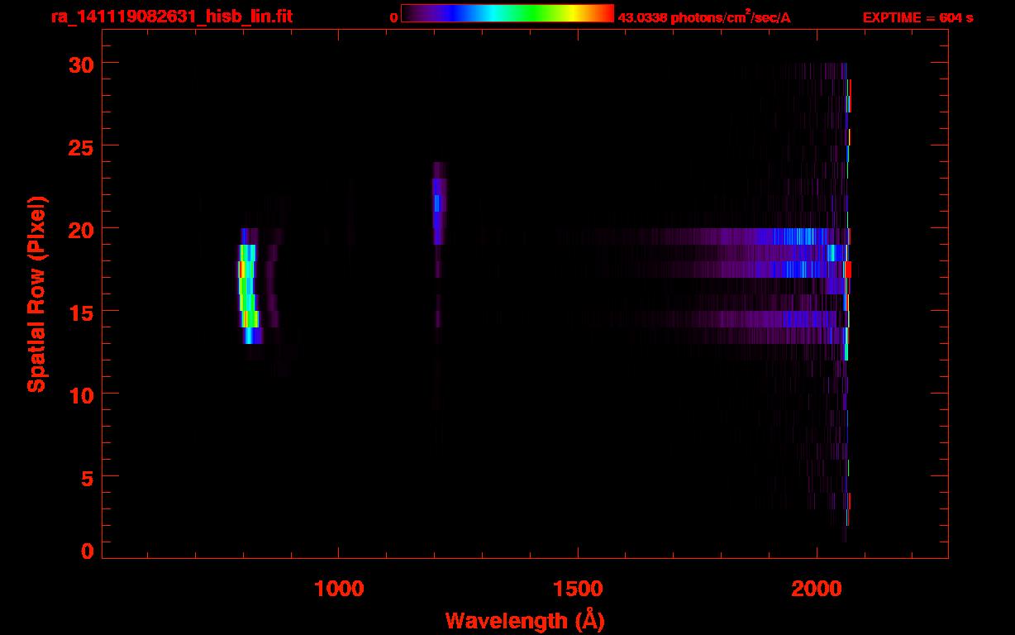The height and width of the screenshot is (635, 1015).
Task: Click the Spatial Row (Pixel) axis title
Action: tap(36, 294)
